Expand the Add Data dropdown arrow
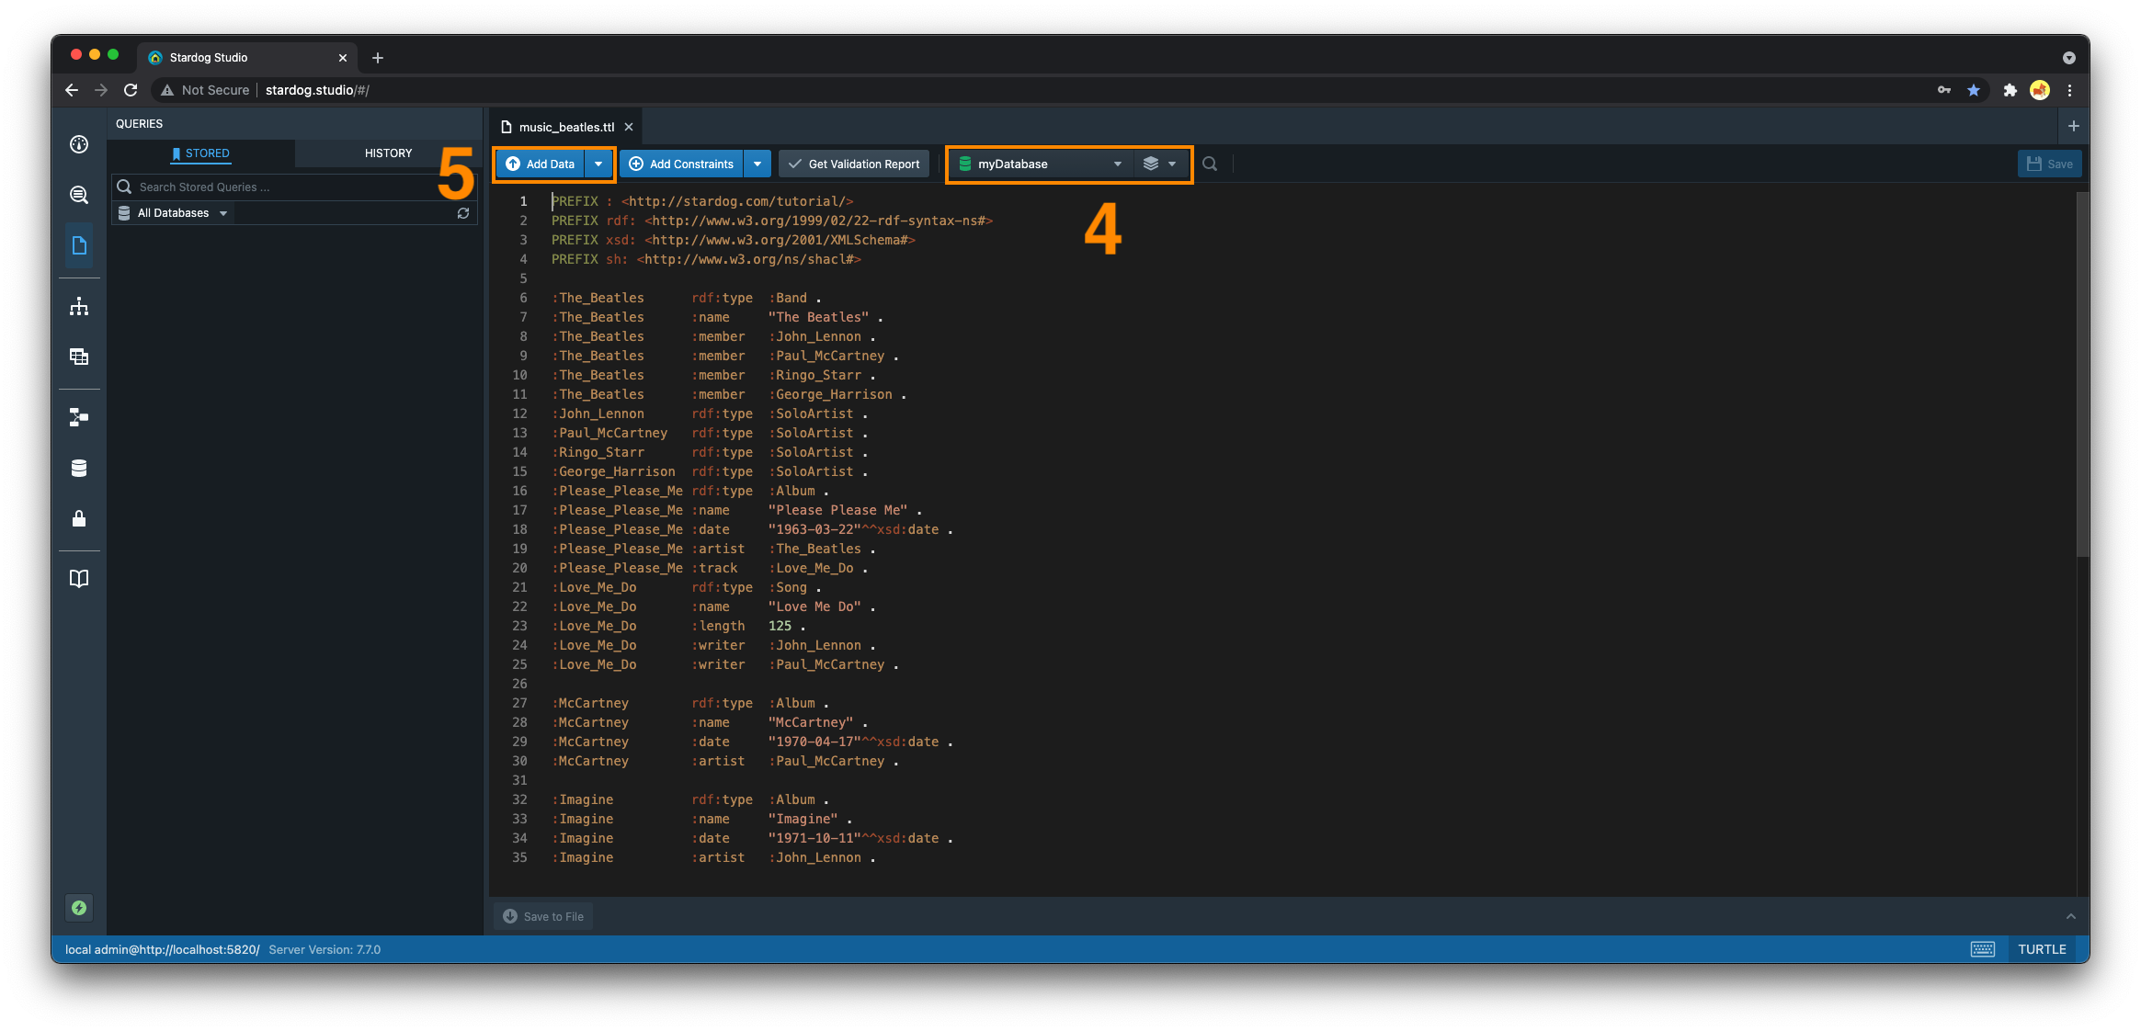Screen dimensions: 2141x1031 click(x=598, y=164)
